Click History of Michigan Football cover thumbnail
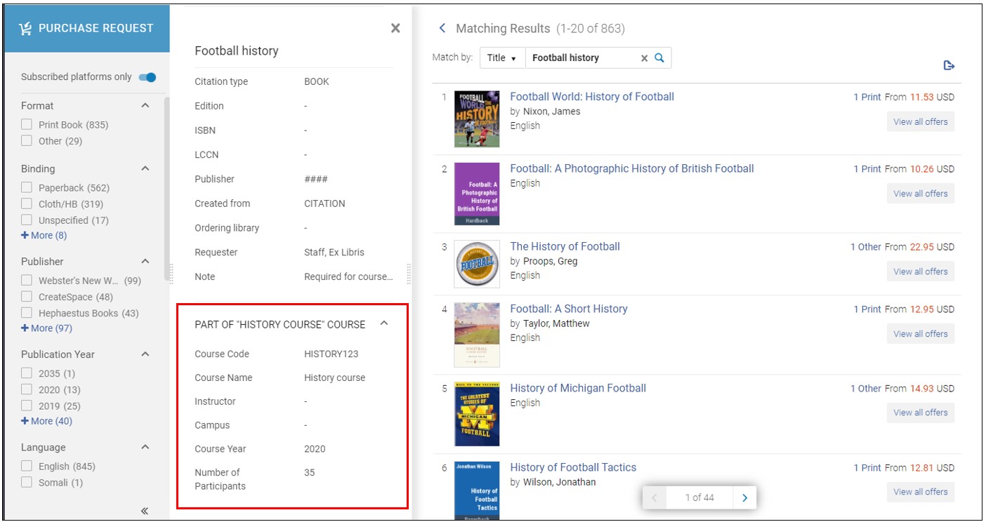Viewport: 986px width, 522px height. [477, 414]
